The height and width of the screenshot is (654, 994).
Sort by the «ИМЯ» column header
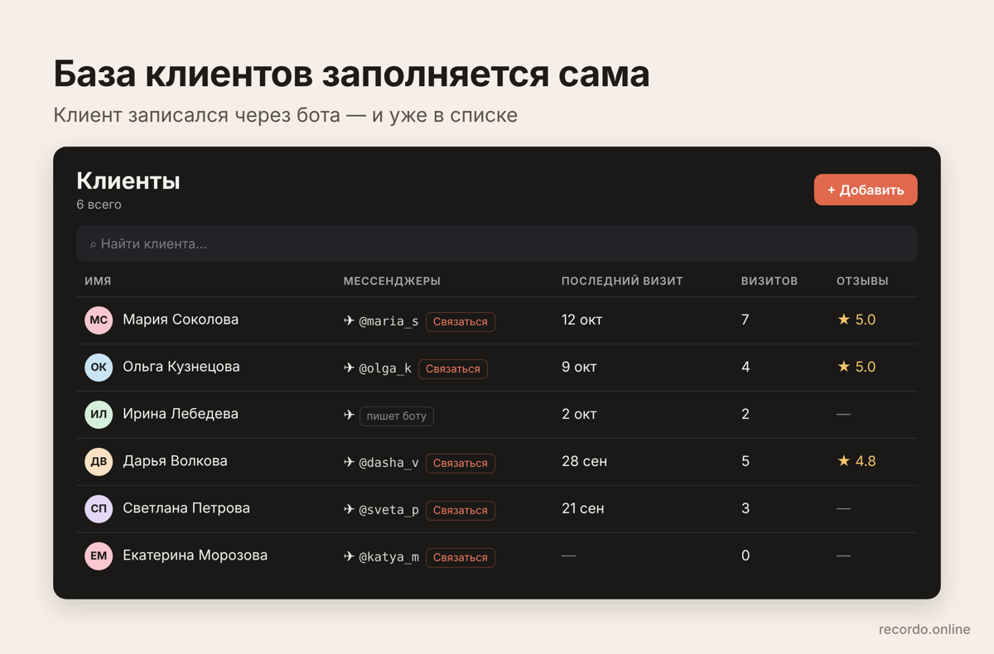tap(98, 281)
